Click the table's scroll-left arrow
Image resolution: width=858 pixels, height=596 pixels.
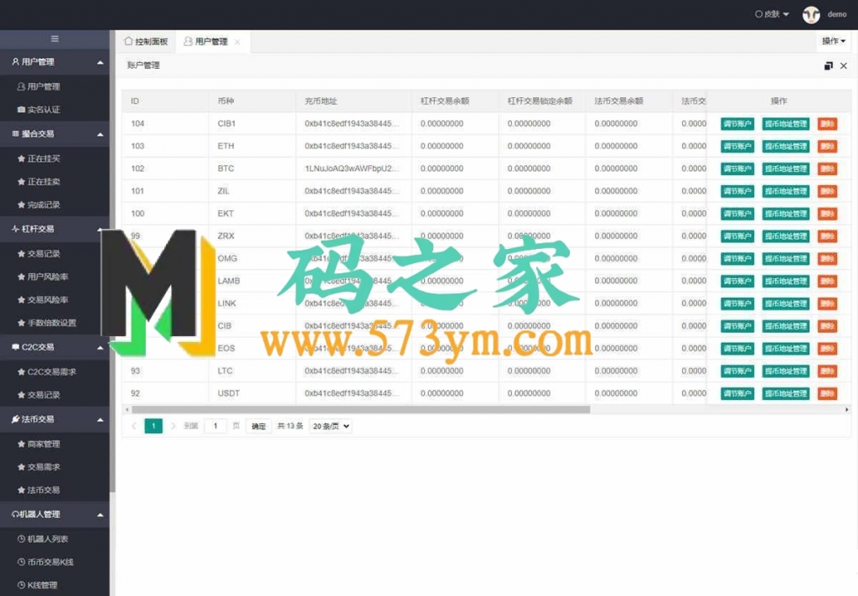coord(127,409)
